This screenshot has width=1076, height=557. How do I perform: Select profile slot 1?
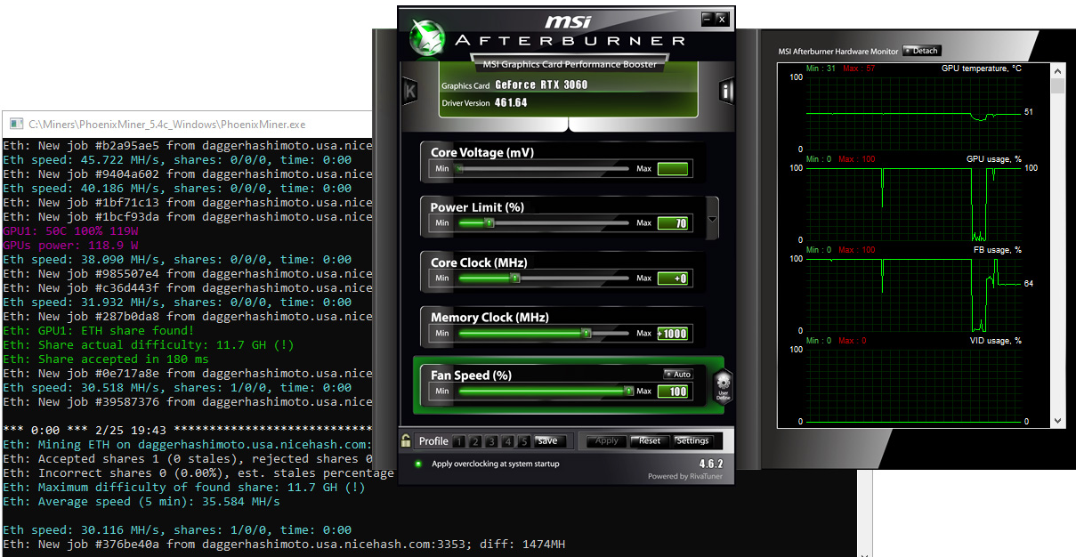point(458,441)
